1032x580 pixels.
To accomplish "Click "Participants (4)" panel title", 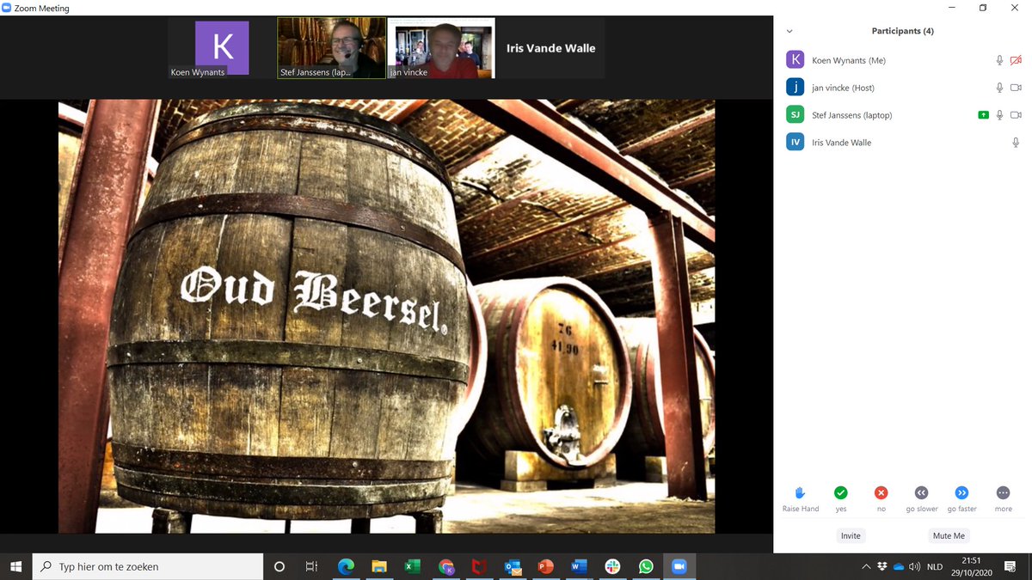I will (x=902, y=31).
